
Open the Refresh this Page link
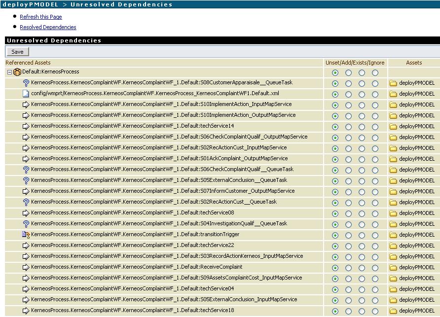(x=40, y=17)
